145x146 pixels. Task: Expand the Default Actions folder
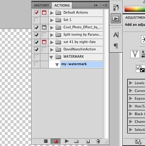coord(52,13)
